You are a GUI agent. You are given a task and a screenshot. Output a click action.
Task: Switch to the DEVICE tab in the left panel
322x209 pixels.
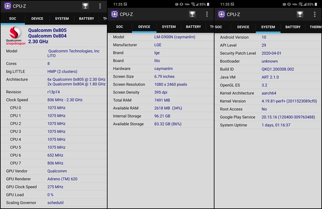(37, 19)
